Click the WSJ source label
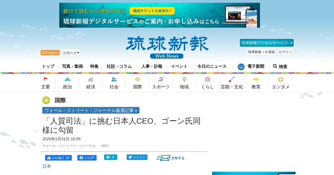This screenshot has height=175, width=334. [105, 146]
